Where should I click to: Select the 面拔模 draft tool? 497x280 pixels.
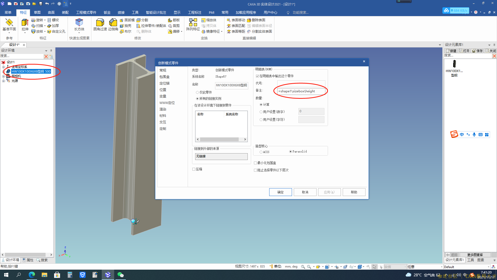[127, 20]
